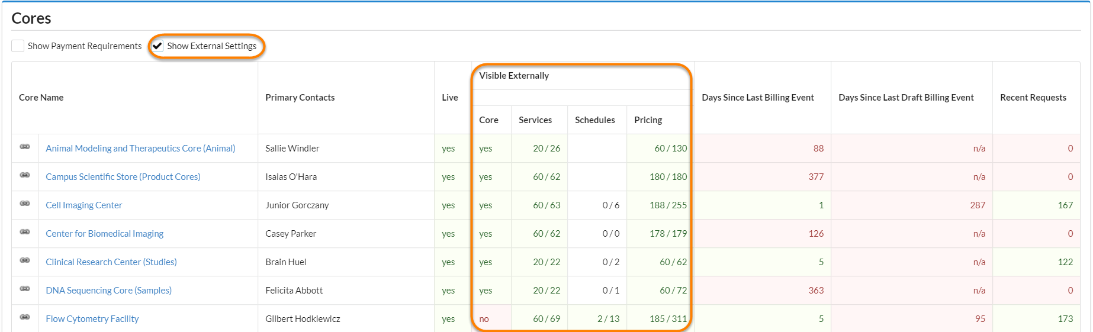The width and height of the screenshot is (1093, 332).
Task: Open Campus Scientific Store (Product Cores)
Action: click(x=123, y=177)
